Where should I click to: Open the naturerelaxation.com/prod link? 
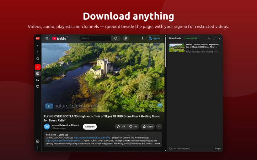point(93,138)
